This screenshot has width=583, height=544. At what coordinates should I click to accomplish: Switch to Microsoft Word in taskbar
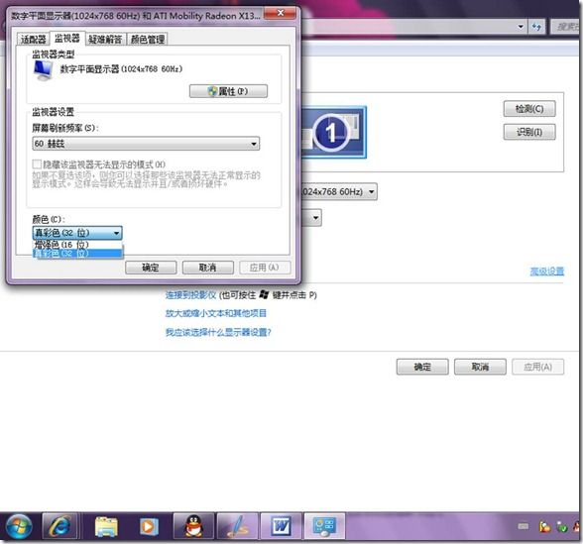pyautogui.click(x=282, y=526)
